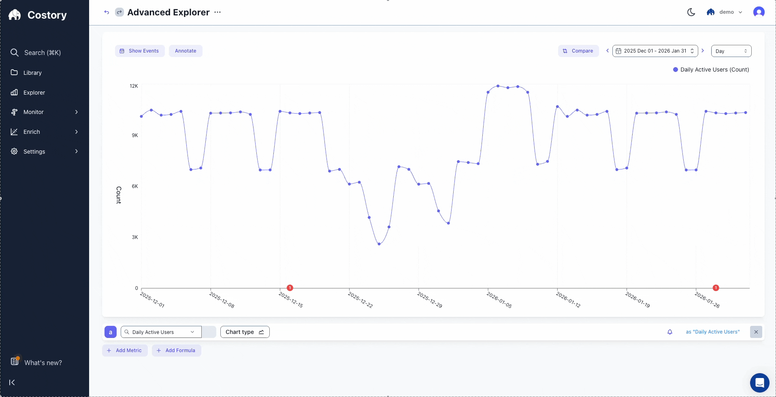776x397 pixels.
Task: Click the anomaly marker near 2025-12-15
Action: click(x=290, y=287)
